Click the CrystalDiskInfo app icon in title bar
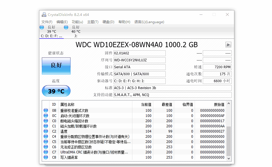 pyautogui.click(x=44, y=14)
